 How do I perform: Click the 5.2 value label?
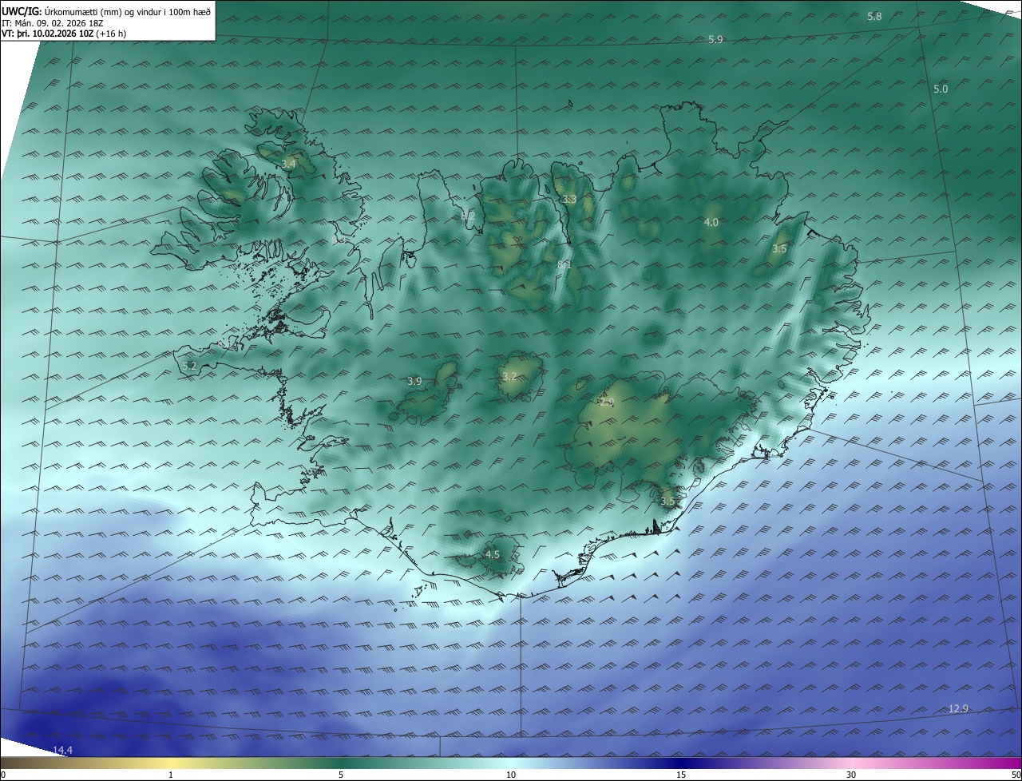pos(189,366)
